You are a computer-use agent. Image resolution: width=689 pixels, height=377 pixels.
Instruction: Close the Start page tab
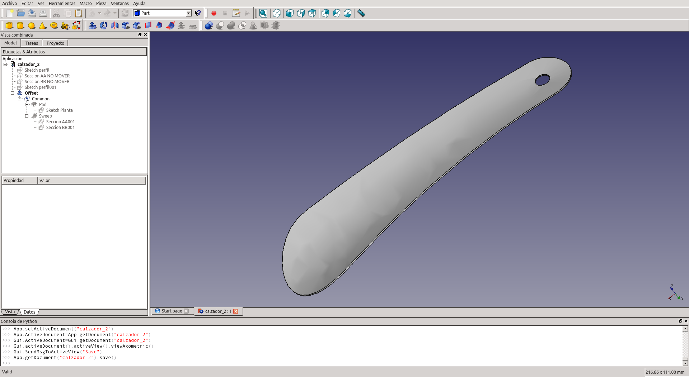click(186, 311)
